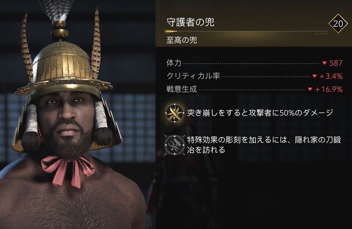The image size is (352, 229).
Task: Click the +16.9% adrenaline value
Action: click(x=329, y=89)
